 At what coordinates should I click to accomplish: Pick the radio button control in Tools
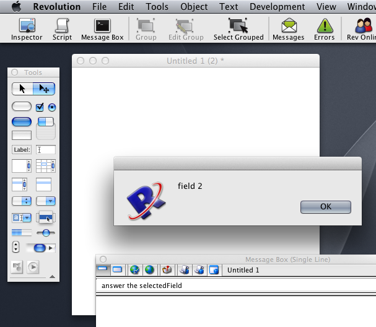click(51, 107)
